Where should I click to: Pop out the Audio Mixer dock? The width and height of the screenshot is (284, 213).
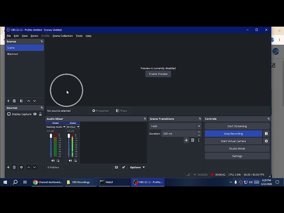(x=145, y=119)
